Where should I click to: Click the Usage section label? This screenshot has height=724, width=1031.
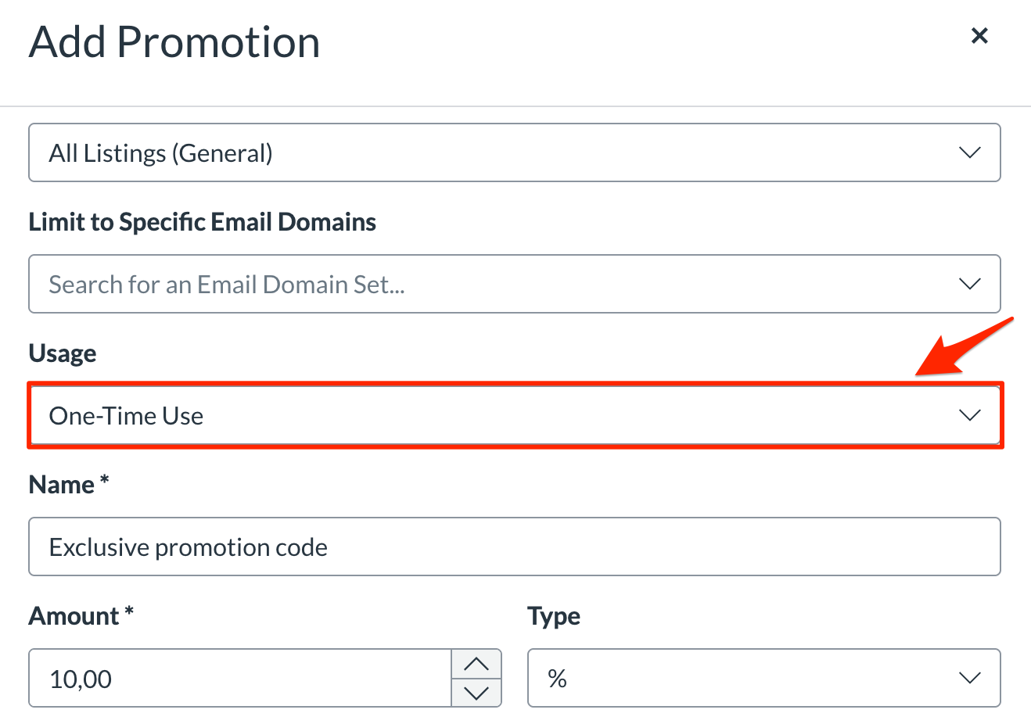pos(62,353)
